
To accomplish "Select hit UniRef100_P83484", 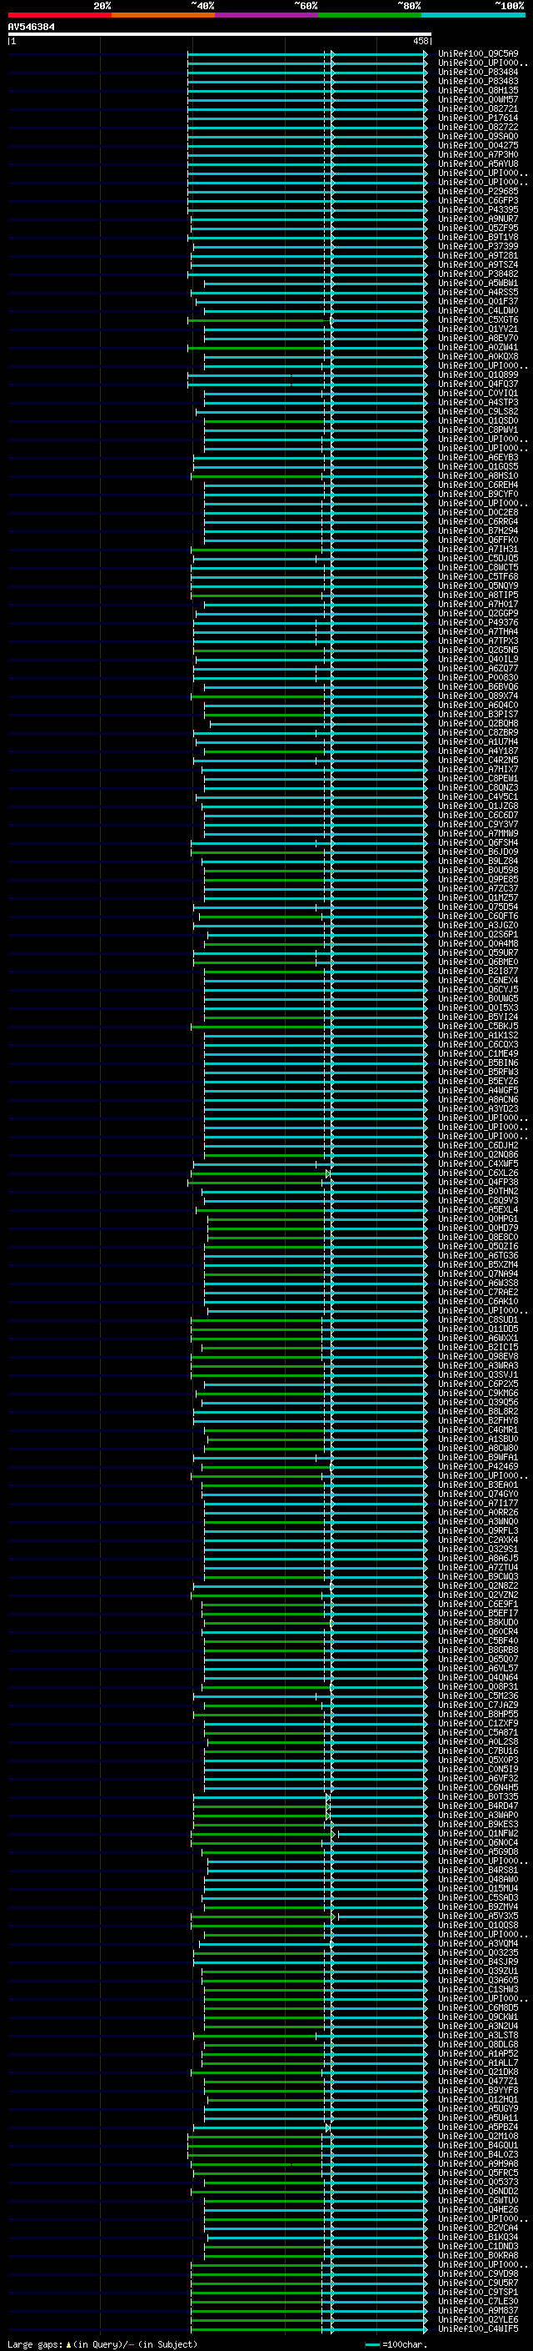I will click(477, 72).
